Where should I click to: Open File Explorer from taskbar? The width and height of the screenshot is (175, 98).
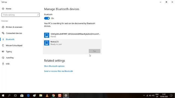41,96
